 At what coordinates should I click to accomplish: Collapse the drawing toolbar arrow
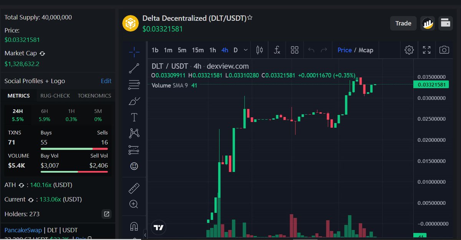click(145, 235)
